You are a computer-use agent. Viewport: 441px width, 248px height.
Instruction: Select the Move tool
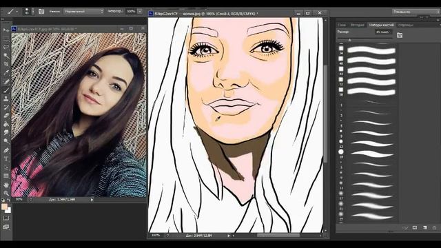point(6,30)
